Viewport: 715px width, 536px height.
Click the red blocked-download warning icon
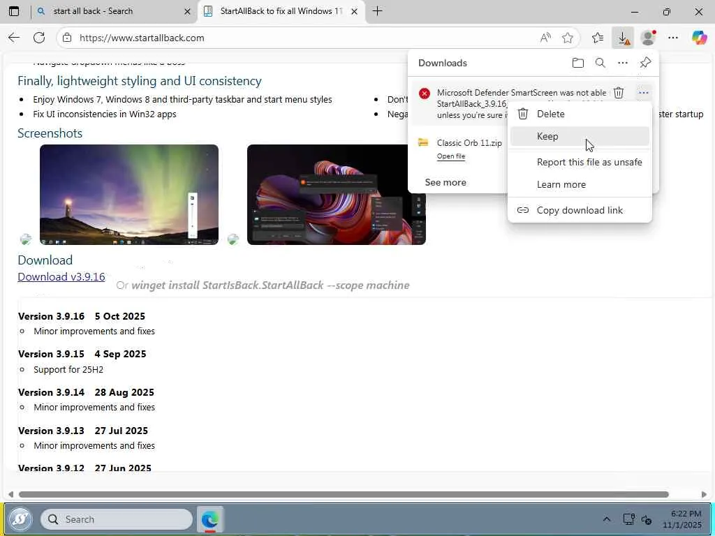coord(425,94)
